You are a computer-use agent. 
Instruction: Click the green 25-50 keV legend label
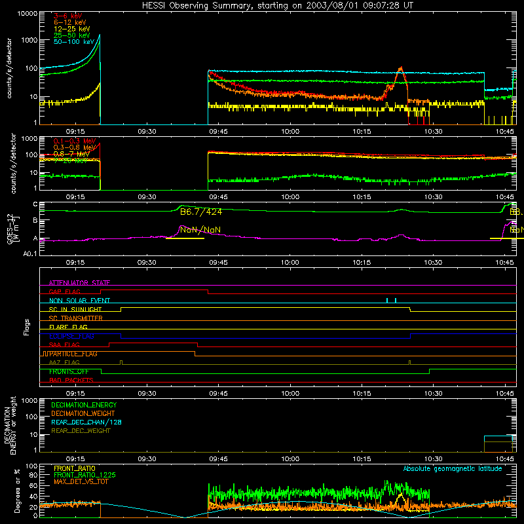[72, 35]
